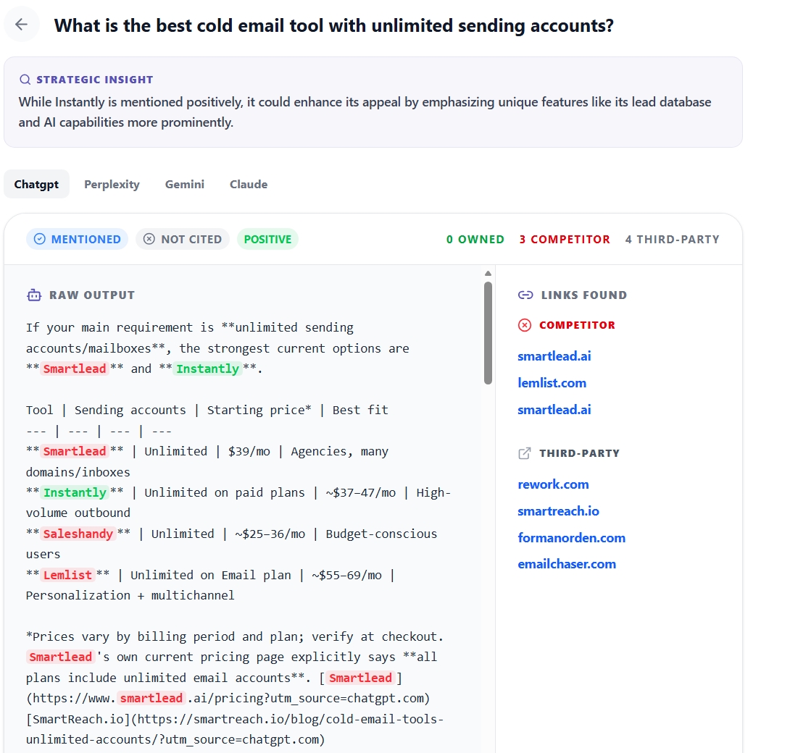The width and height of the screenshot is (790, 753).
Task: Click the back arrow icon
Action: pos(21,24)
